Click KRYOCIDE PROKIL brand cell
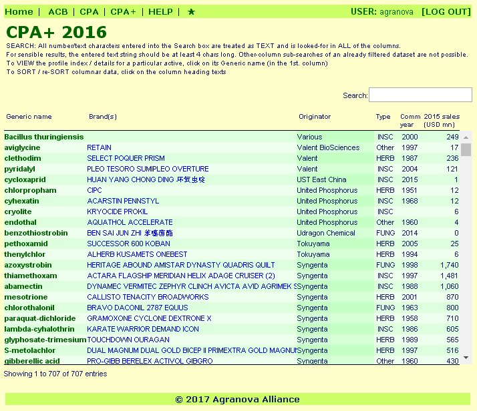Screen dimensions: 477x411 [118, 212]
